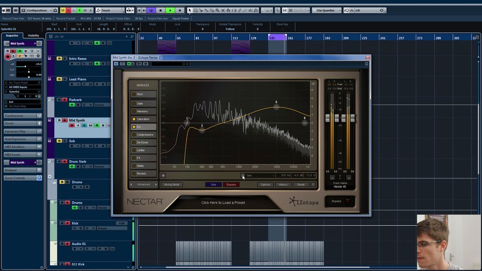Activate the Record button in the transport
The width and height of the screenshot is (482, 271).
[180, 10]
